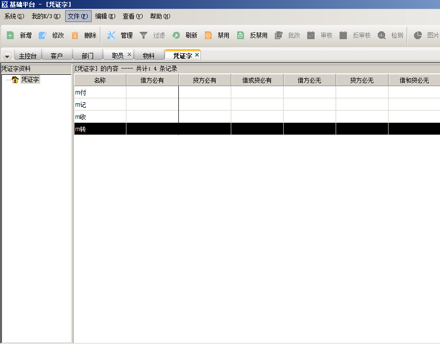Click the 禁用 (Disable) toolbar icon
Viewport: 440px width, 344px height.
coord(208,35)
